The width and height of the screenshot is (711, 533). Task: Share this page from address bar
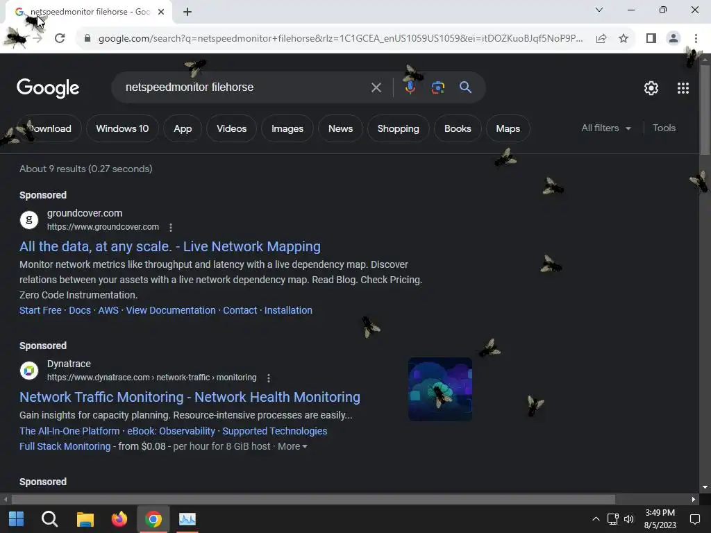(601, 39)
